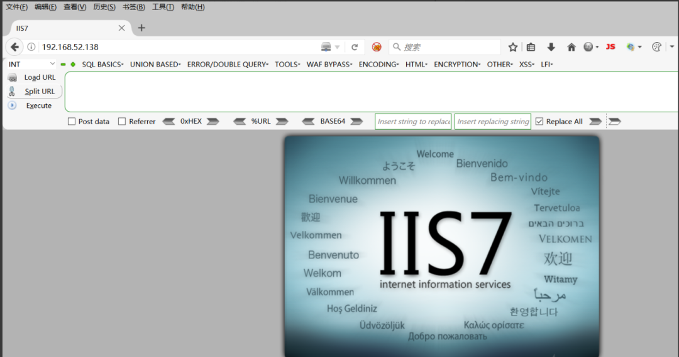Open the INT type dropdown
679x357 pixels.
pos(31,64)
